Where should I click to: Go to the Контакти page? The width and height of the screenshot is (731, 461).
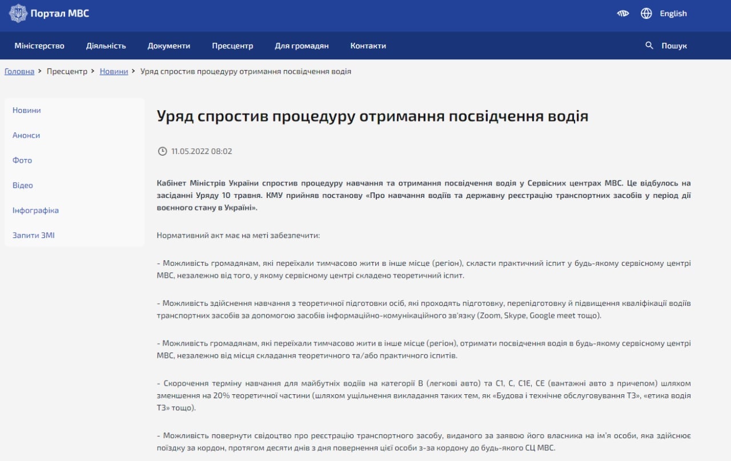[x=368, y=46]
